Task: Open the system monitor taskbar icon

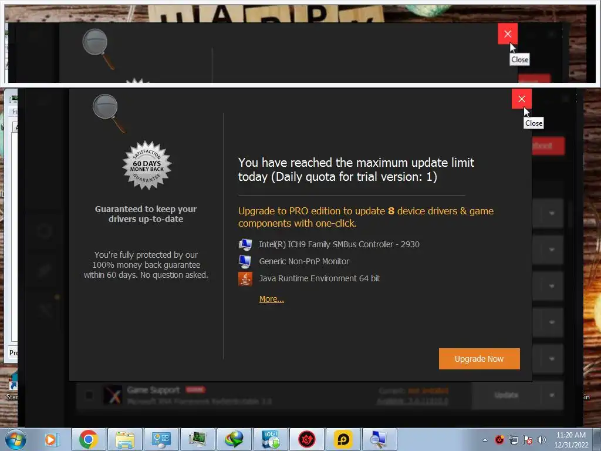Action: tap(198, 439)
